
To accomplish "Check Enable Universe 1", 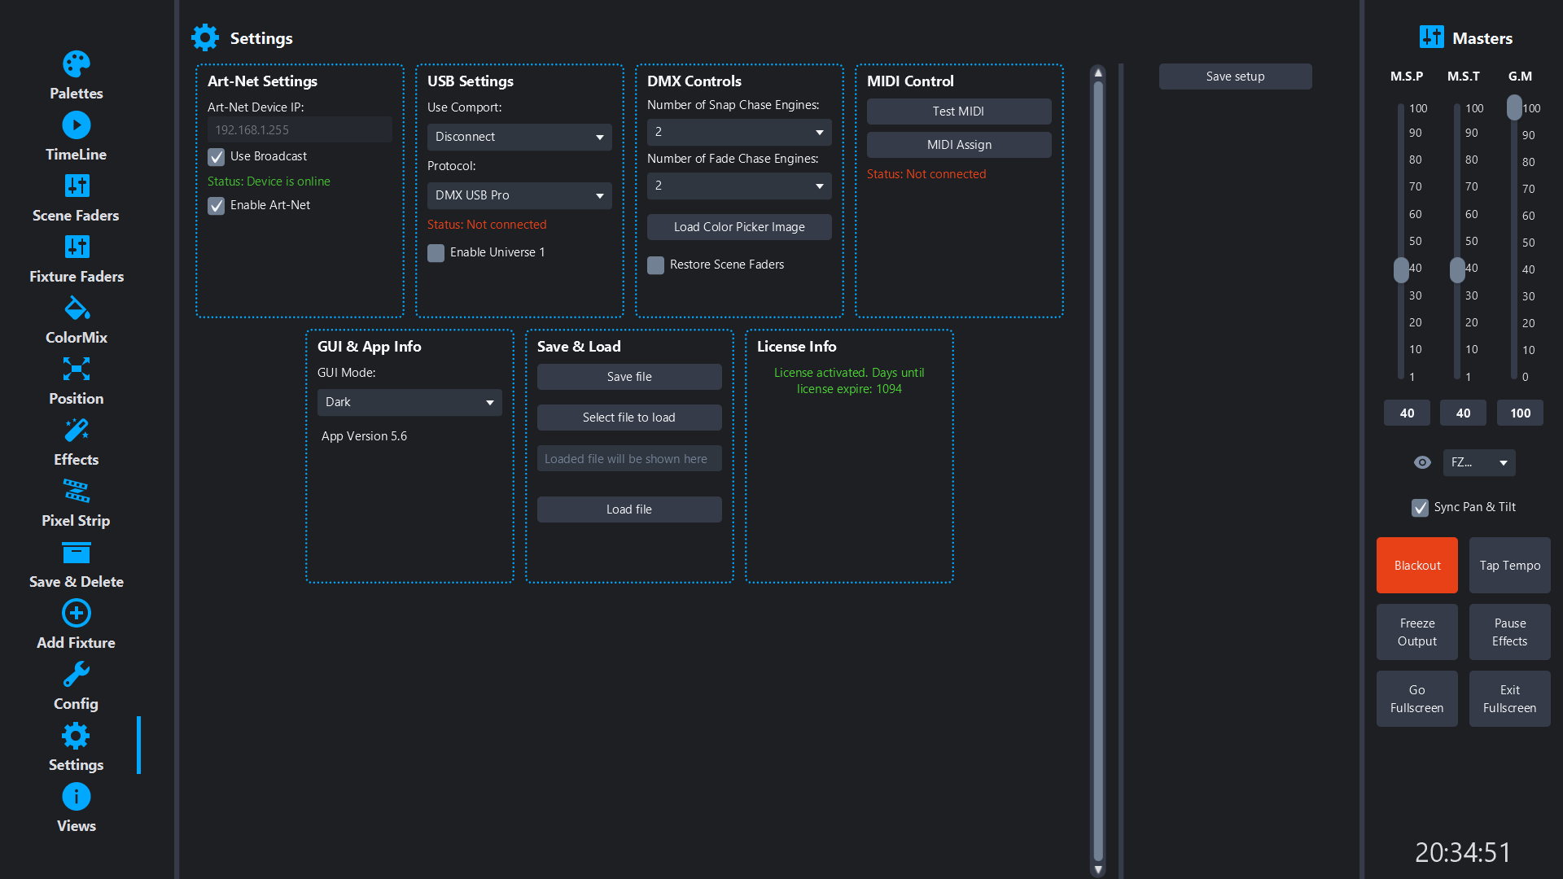I will click(436, 252).
